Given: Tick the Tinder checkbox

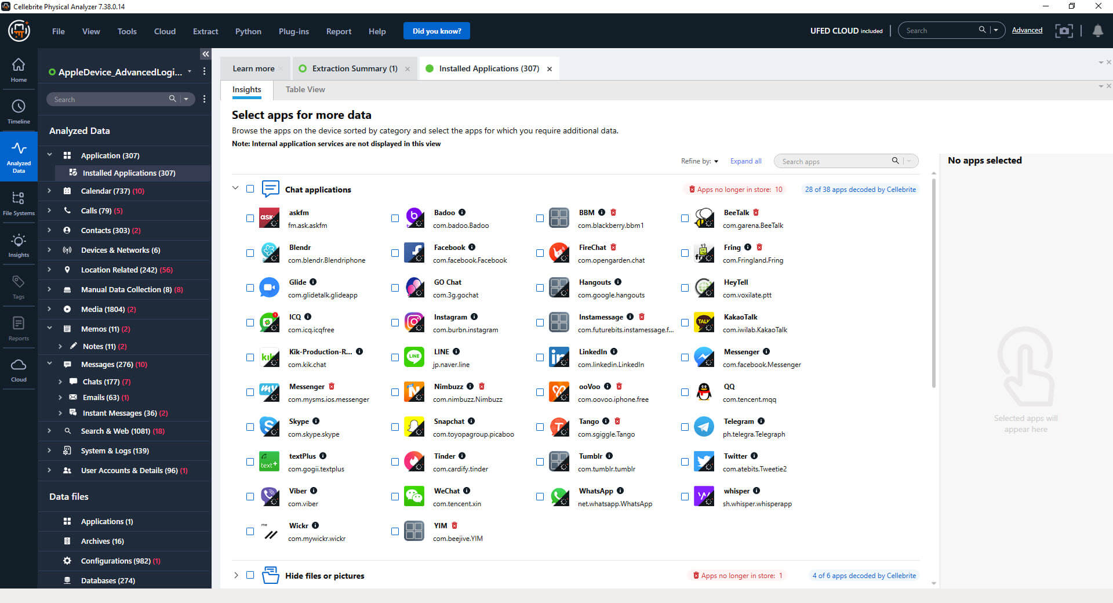Looking at the screenshot, I should (x=395, y=462).
